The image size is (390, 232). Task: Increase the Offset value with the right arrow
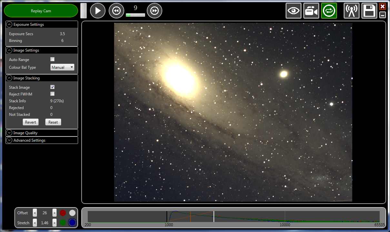tap(54, 213)
